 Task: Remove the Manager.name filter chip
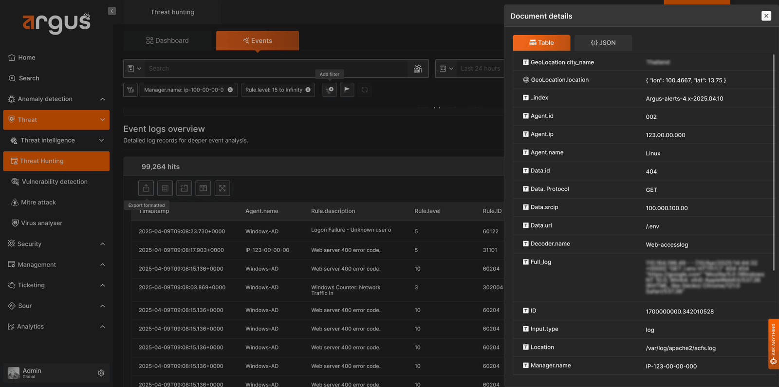click(x=230, y=90)
